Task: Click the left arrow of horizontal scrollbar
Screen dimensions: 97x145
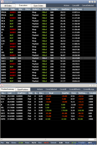Action: point(1,139)
